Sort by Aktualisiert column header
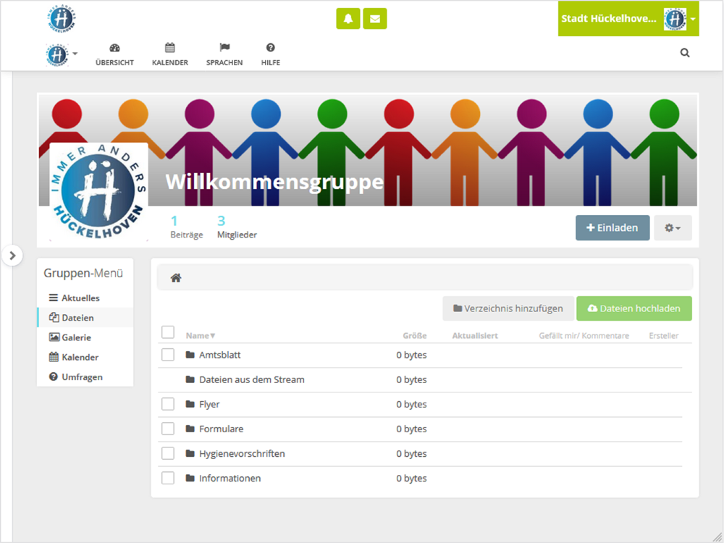The image size is (724, 543). (475, 336)
